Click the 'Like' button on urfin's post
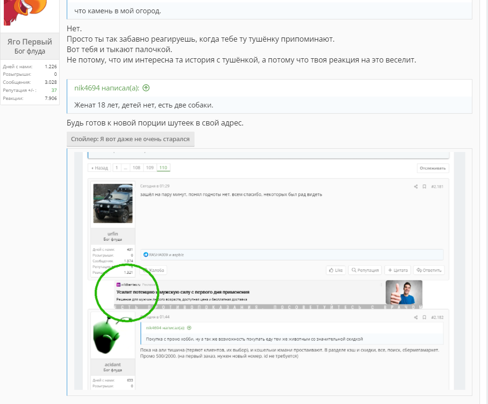The width and height of the screenshot is (488, 404). click(x=336, y=270)
